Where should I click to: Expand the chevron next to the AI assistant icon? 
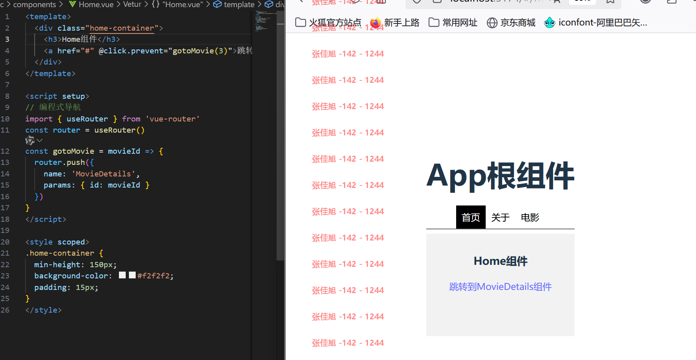[40, 140]
